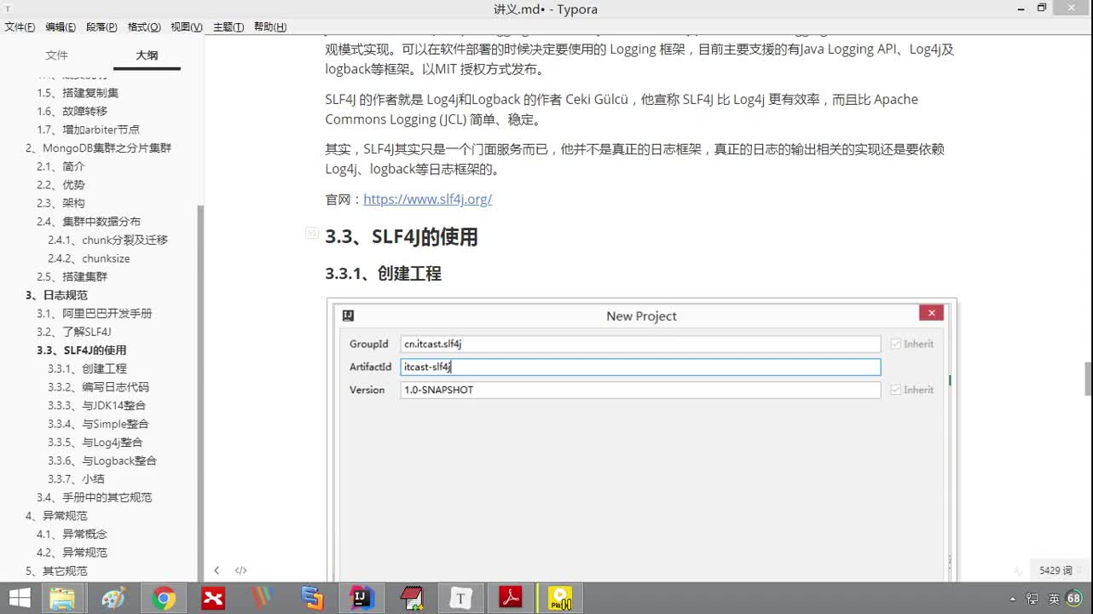Switch sidebar to 大纲 tab
This screenshot has height=614, width=1093.
pos(147,55)
